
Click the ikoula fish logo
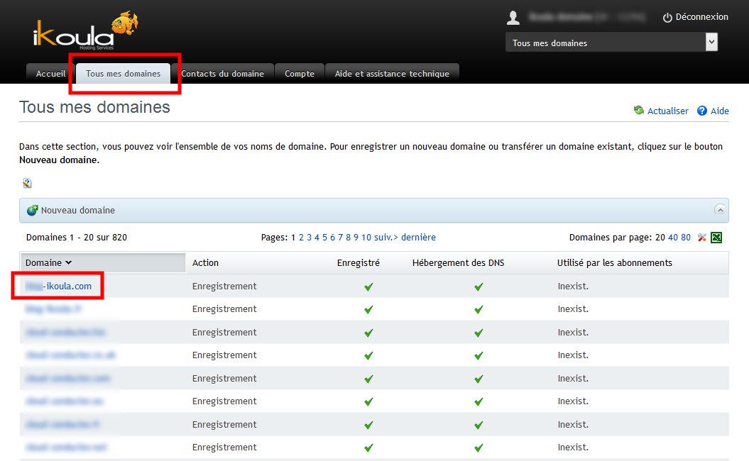pyautogui.click(x=85, y=30)
